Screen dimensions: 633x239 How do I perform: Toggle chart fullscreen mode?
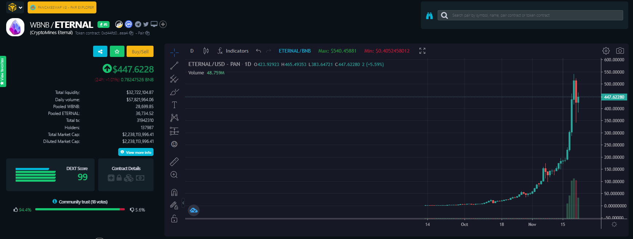coord(422,51)
